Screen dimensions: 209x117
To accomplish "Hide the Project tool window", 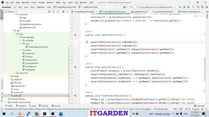I will tap(68, 12).
